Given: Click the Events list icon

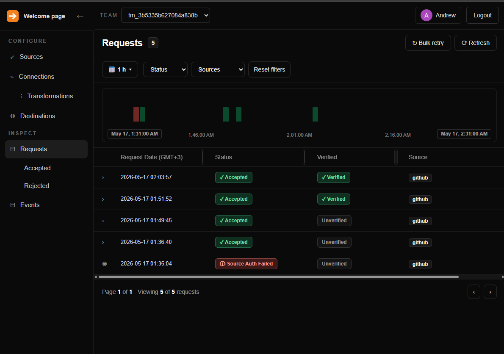Looking at the screenshot, I should pyautogui.click(x=13, y=205).
